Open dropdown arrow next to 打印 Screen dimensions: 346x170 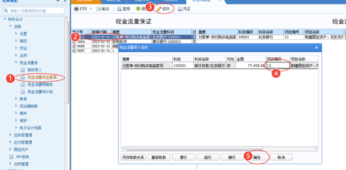click(91, 9)
